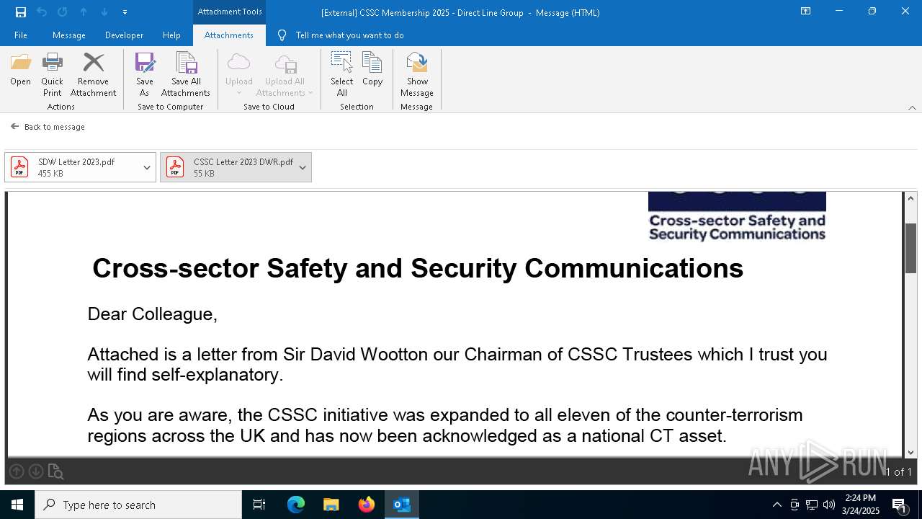Viewport: 922px width, 519px height.
Task: Collapse the ribbon with the chevron
Action: point(912,107)
